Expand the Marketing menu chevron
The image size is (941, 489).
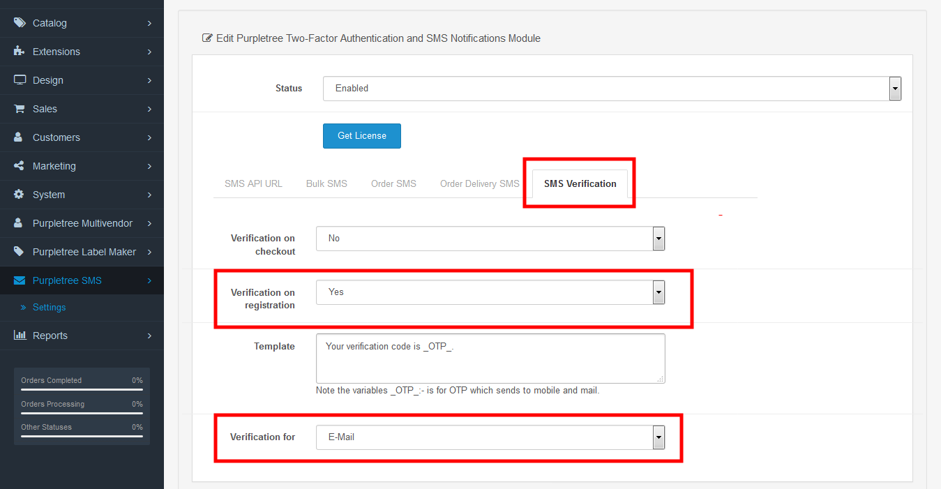[149, 166]
